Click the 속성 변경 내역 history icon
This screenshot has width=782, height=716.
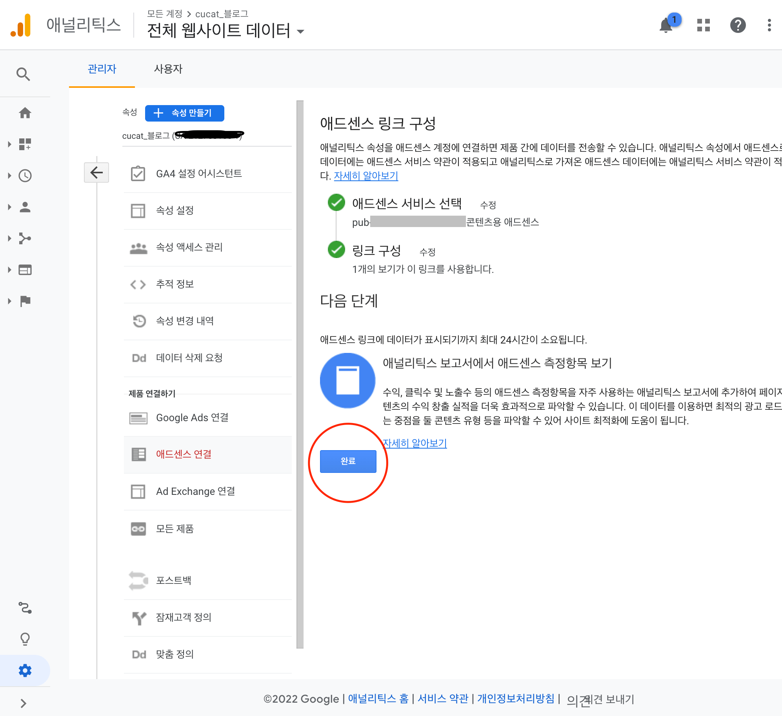coord(139,321)
